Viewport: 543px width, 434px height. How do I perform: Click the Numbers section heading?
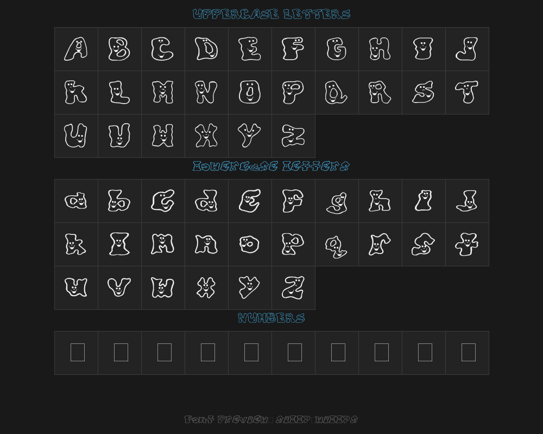click(x=271, y=318)
